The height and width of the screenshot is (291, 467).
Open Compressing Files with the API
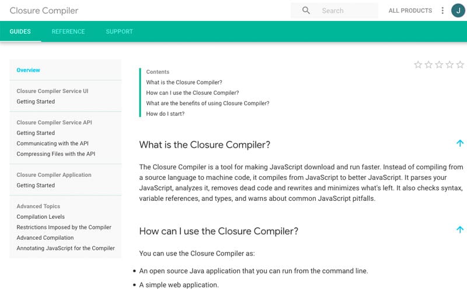tap(56, 154)
